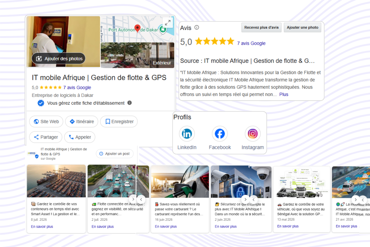
Task: Click En savoir plus on 16 juin post
Action: (166, 227)
